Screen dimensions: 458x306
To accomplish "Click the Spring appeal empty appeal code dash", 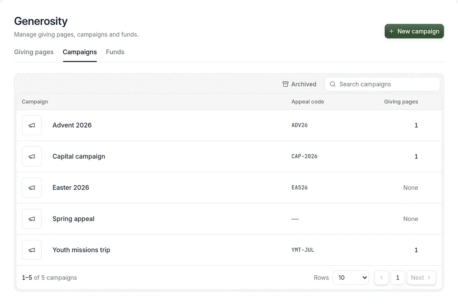I will click(295, 219).
